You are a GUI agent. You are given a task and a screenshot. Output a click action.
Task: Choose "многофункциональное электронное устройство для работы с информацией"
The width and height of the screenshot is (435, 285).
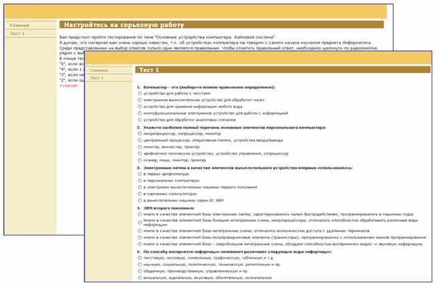coord(140,113)
